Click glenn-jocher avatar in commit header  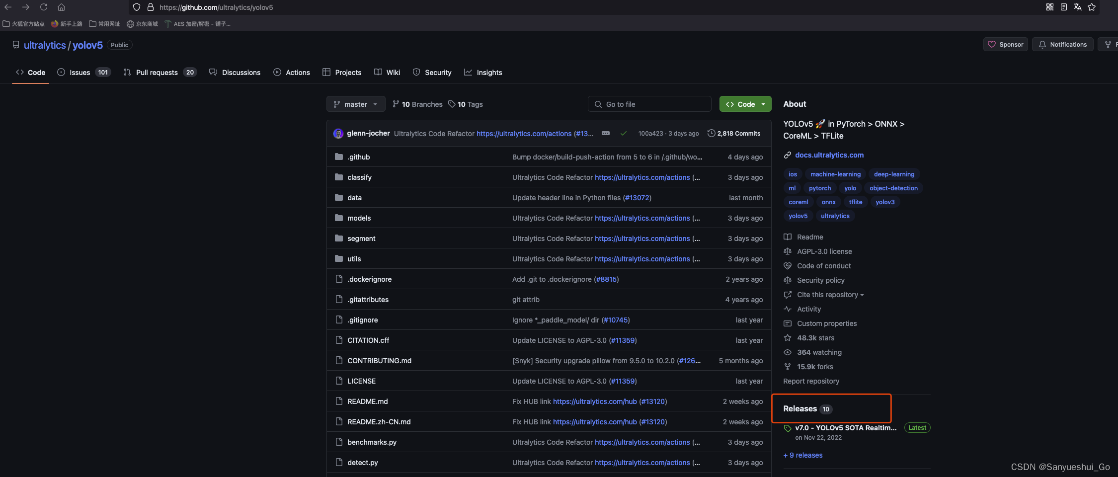(x=338, y=133)
